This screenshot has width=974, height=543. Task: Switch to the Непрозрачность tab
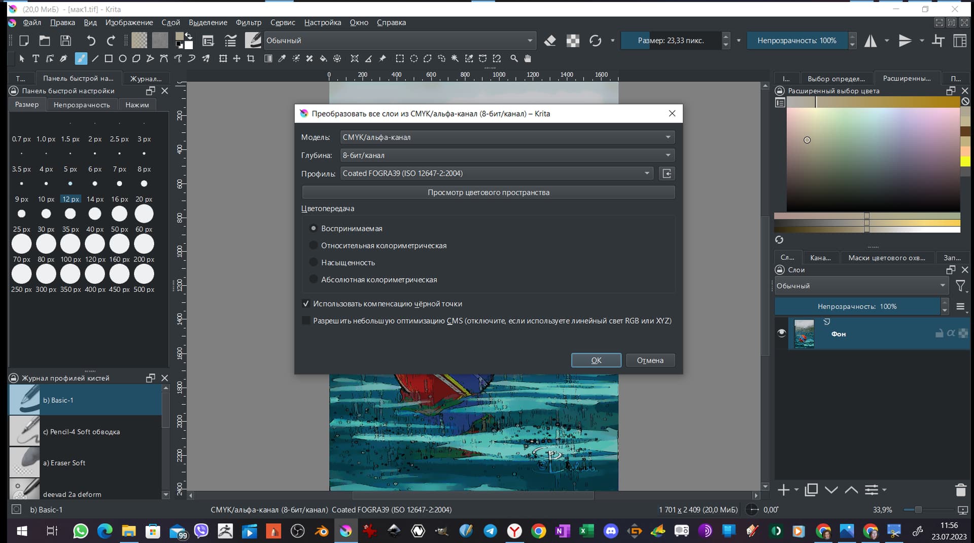[82, 105]
